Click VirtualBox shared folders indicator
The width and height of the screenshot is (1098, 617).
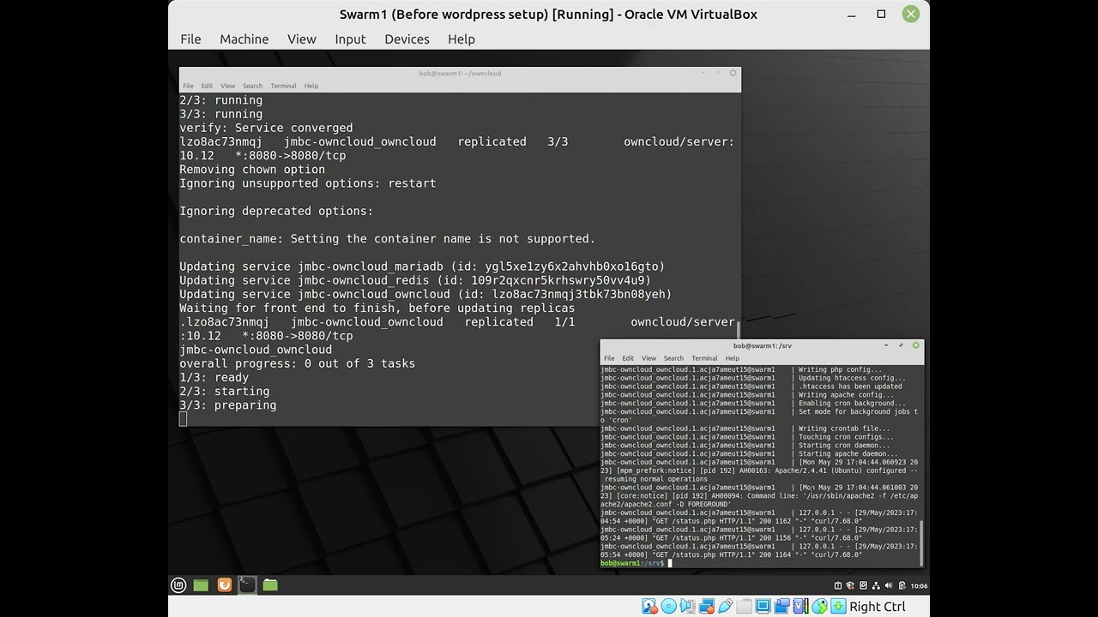tap(745, 607)
